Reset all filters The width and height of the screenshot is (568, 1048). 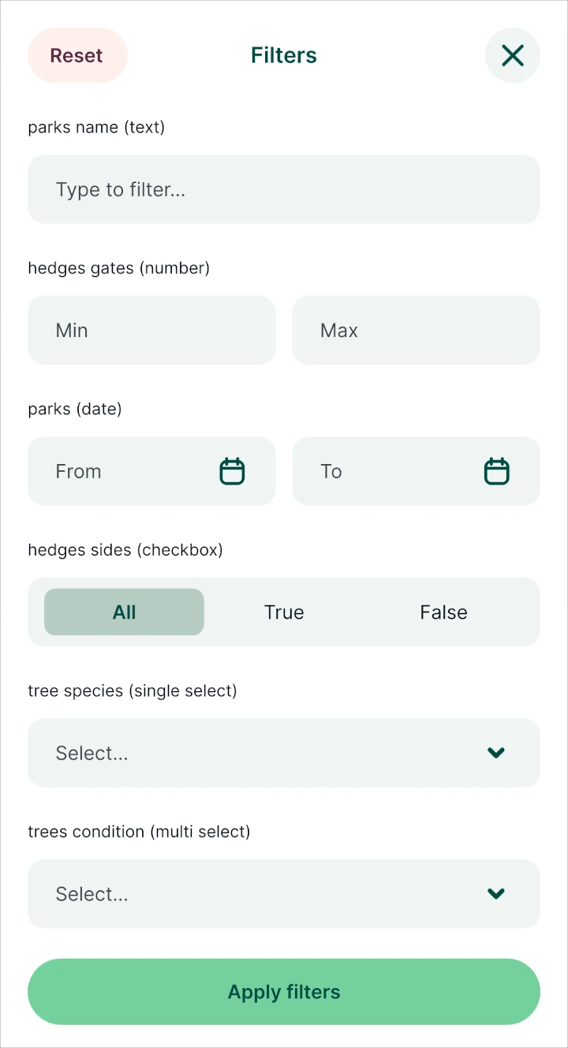[77, 55]
